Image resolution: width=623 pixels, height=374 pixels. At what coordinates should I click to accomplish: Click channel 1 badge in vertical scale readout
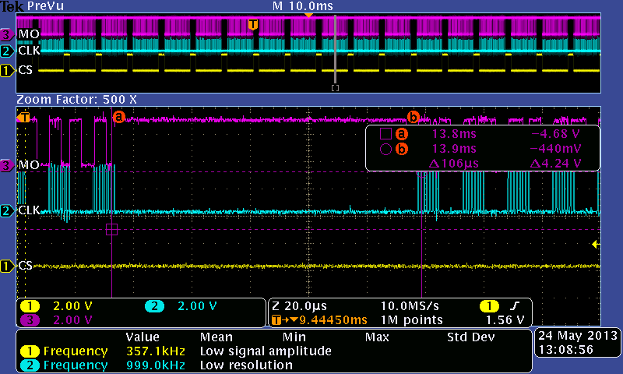coord(30,306)
